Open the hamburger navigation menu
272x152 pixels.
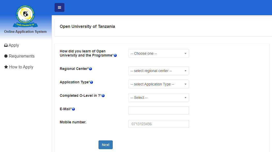[x=59, y=7]
